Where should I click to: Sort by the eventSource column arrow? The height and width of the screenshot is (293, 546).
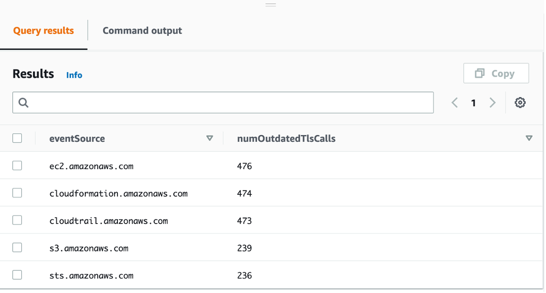click(x=210, y=138)
